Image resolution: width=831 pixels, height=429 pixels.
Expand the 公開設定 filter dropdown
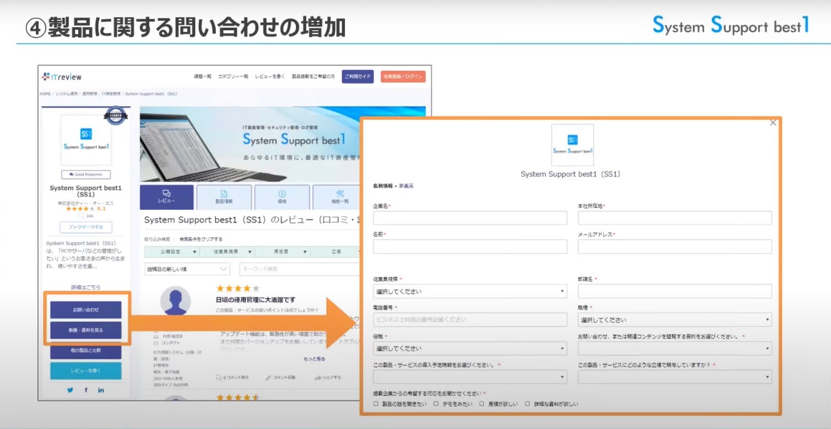172,252
